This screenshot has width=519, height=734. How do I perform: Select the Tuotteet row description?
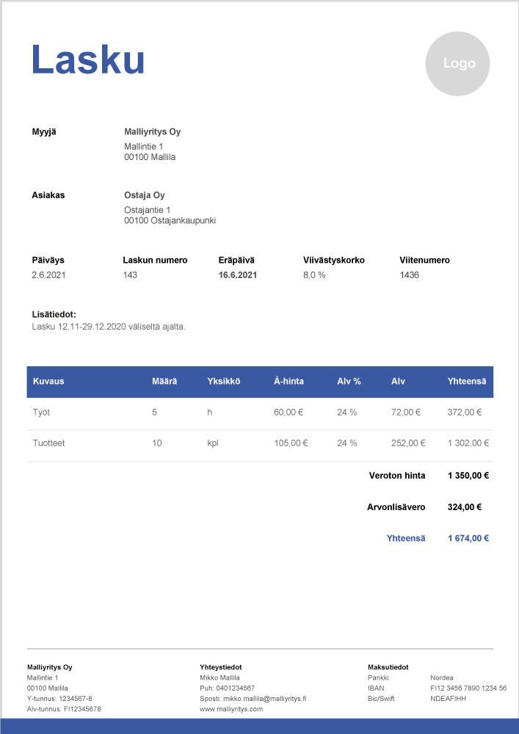[x=48, y=443]
